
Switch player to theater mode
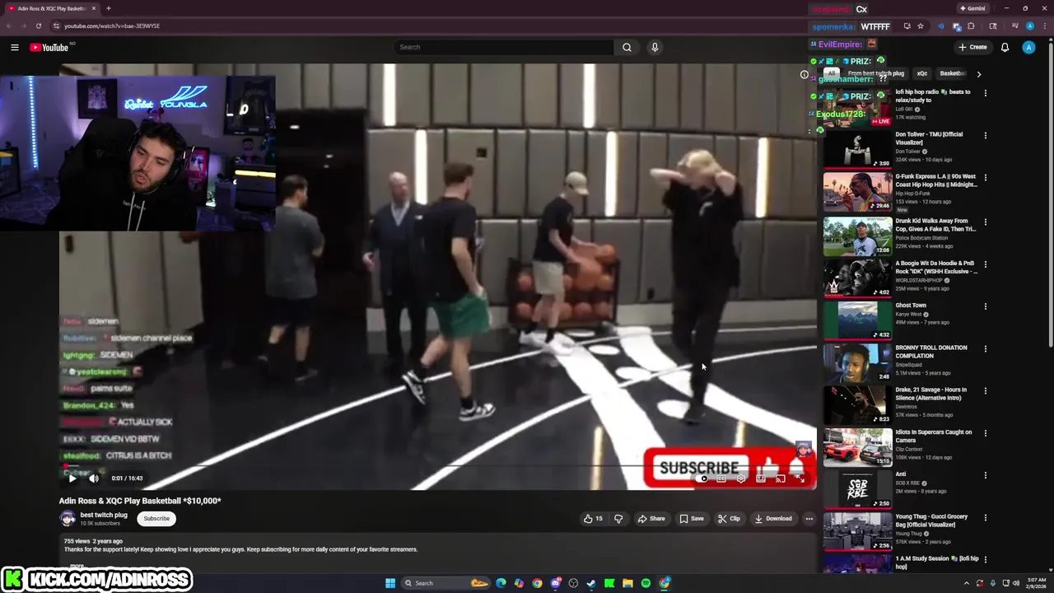point(761,479)
